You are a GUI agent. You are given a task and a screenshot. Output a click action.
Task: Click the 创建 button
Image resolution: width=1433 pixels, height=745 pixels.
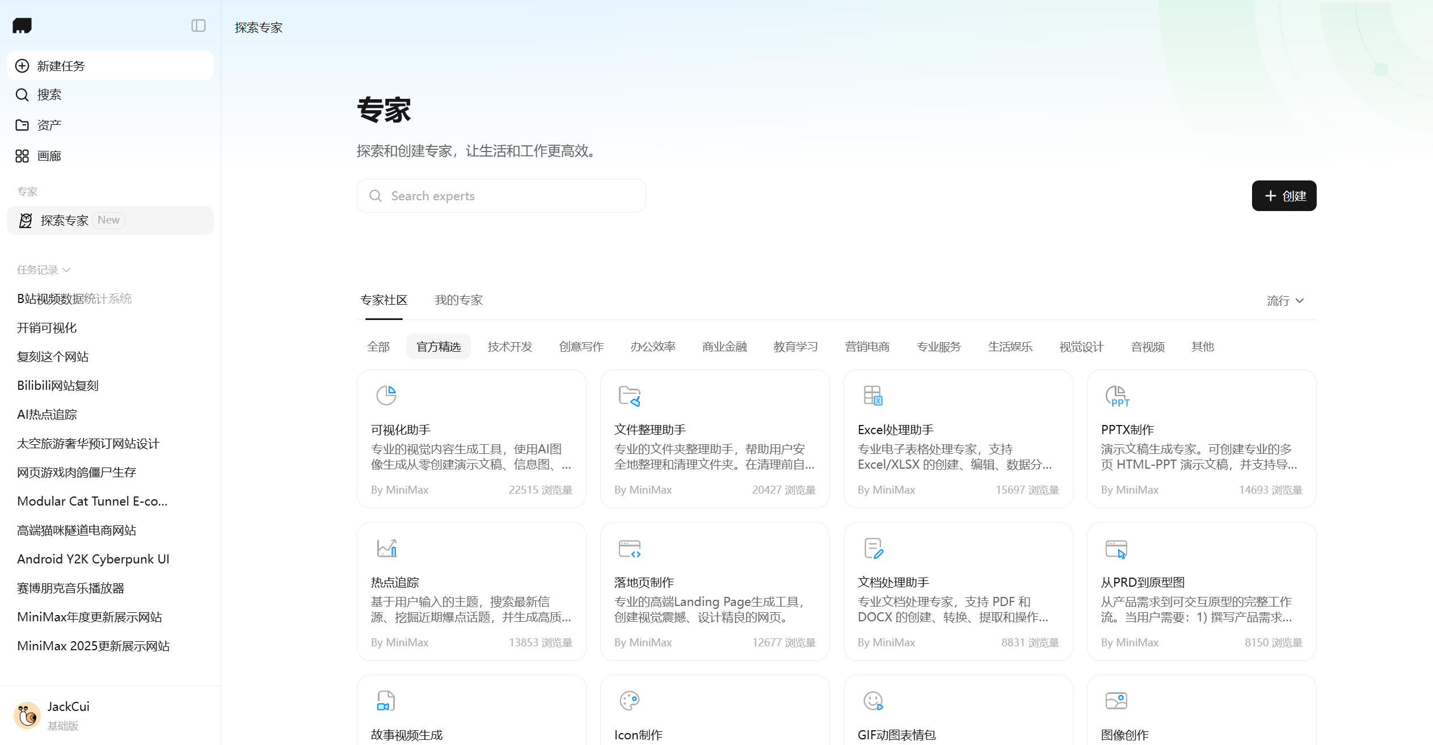coord(1284,196)
